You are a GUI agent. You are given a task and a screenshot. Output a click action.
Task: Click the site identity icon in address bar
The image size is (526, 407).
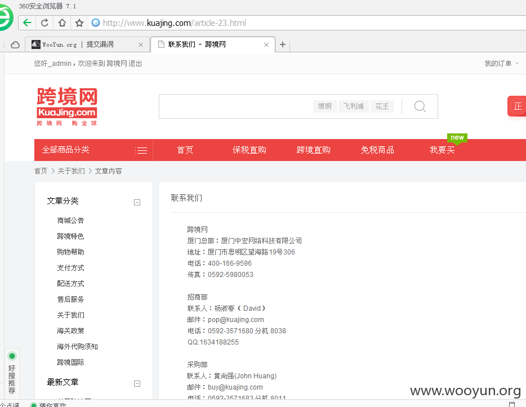tap(96, 23)
